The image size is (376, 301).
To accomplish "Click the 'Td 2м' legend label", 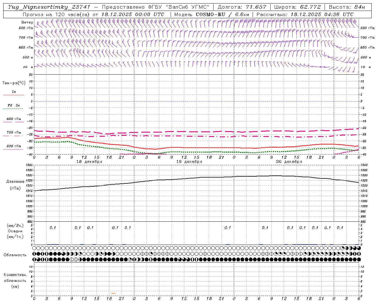I will click(x=14, y=105).
